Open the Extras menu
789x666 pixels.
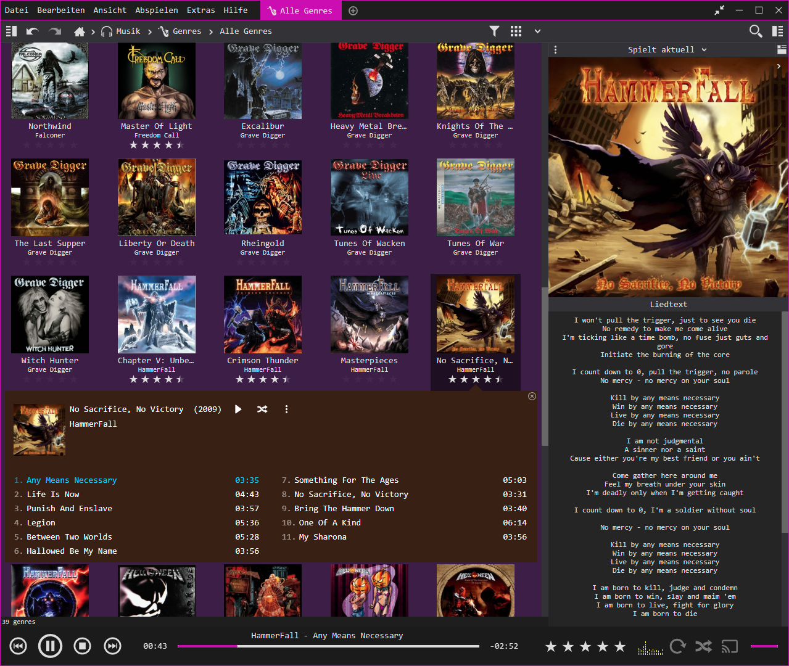pyautogui.click(x=201, y=10)
